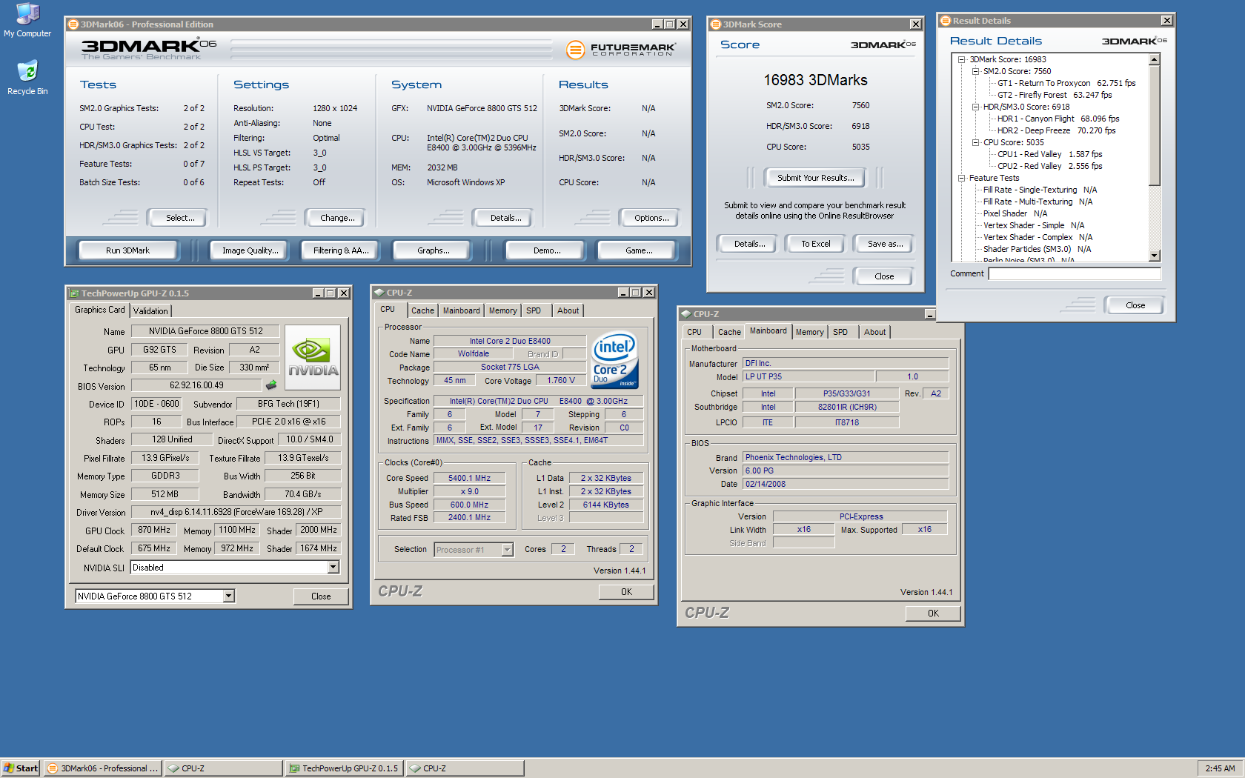Click the Demo... button
1245x778 pixels.
tap(547, 250)
